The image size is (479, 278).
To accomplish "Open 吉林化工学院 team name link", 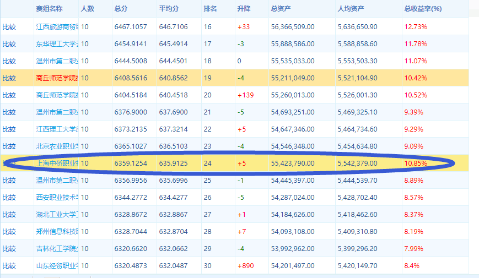I will pyautogui.click(x=57, y=248).
